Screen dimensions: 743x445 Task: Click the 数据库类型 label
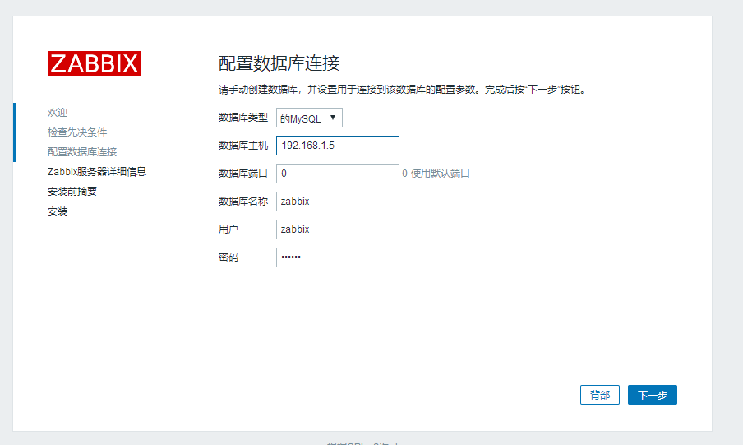coord(242,118)
